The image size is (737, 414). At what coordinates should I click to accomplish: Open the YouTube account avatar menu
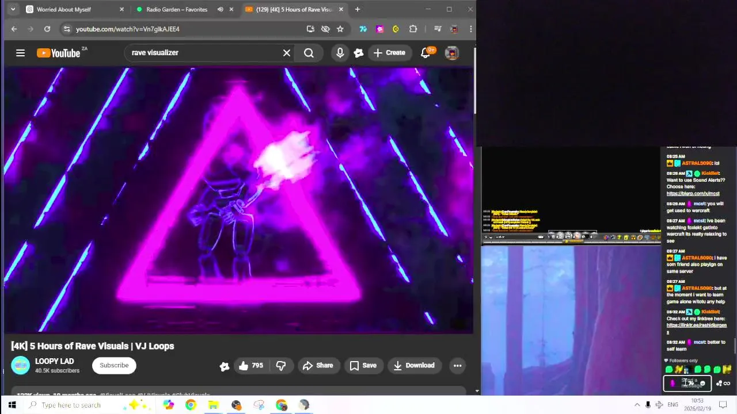(452, 53)
